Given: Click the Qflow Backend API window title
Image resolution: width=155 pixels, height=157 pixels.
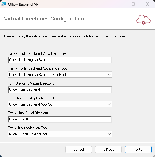Looking at the screenshot, I should 24,4.
